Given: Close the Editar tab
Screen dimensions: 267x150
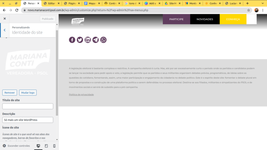Looking at the screenshot, I should [x=58, y=3].
